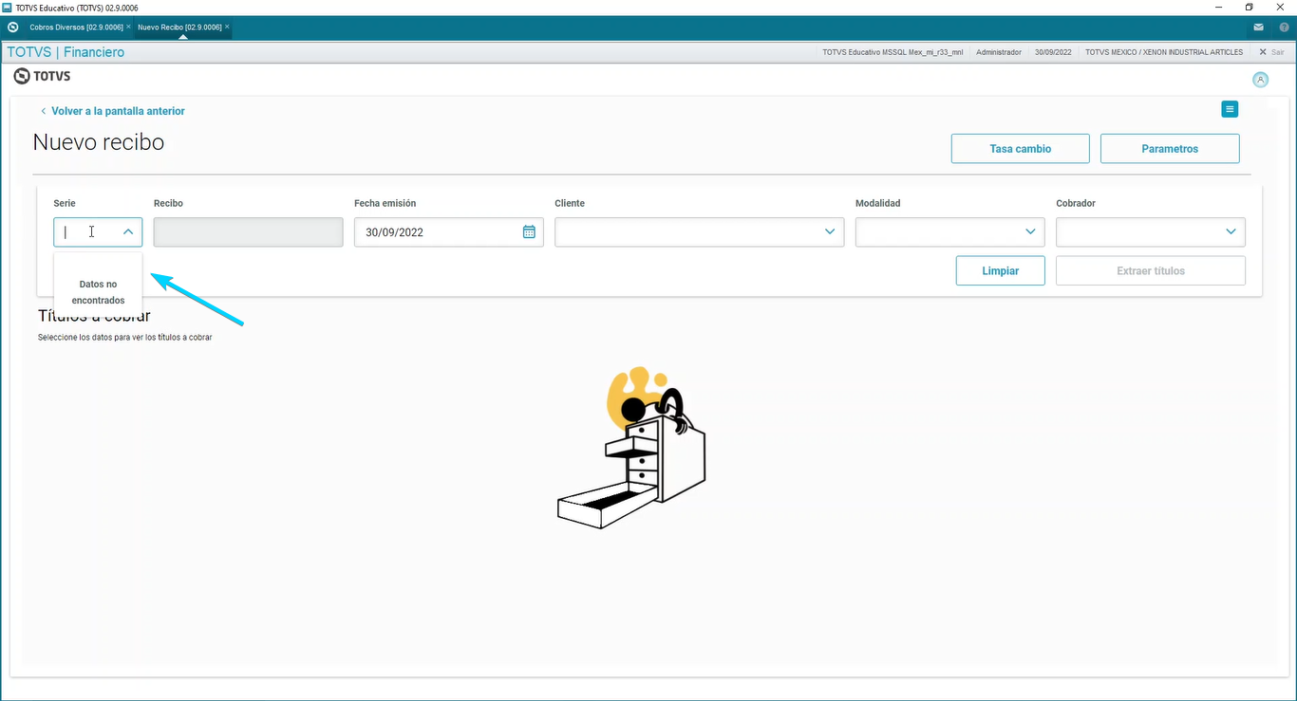Screen dimensions: 1297x701
Task: Click the Fecha emisión date field
Action: point(448,232)
